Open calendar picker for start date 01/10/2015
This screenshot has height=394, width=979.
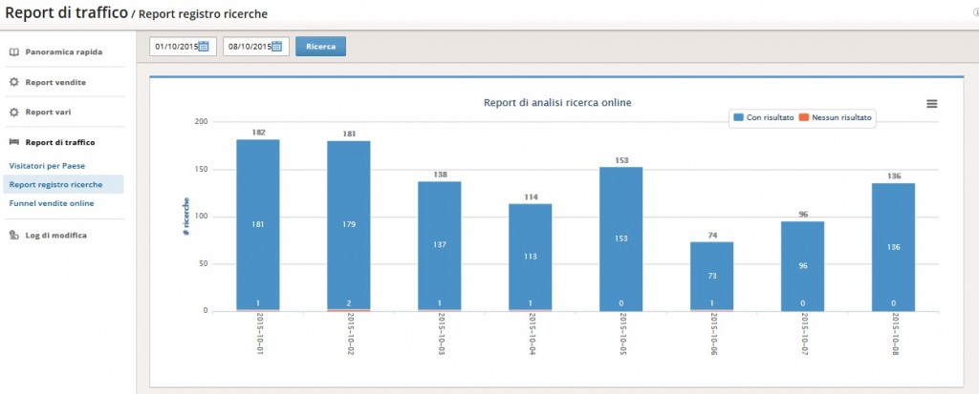tap(204, 46)
